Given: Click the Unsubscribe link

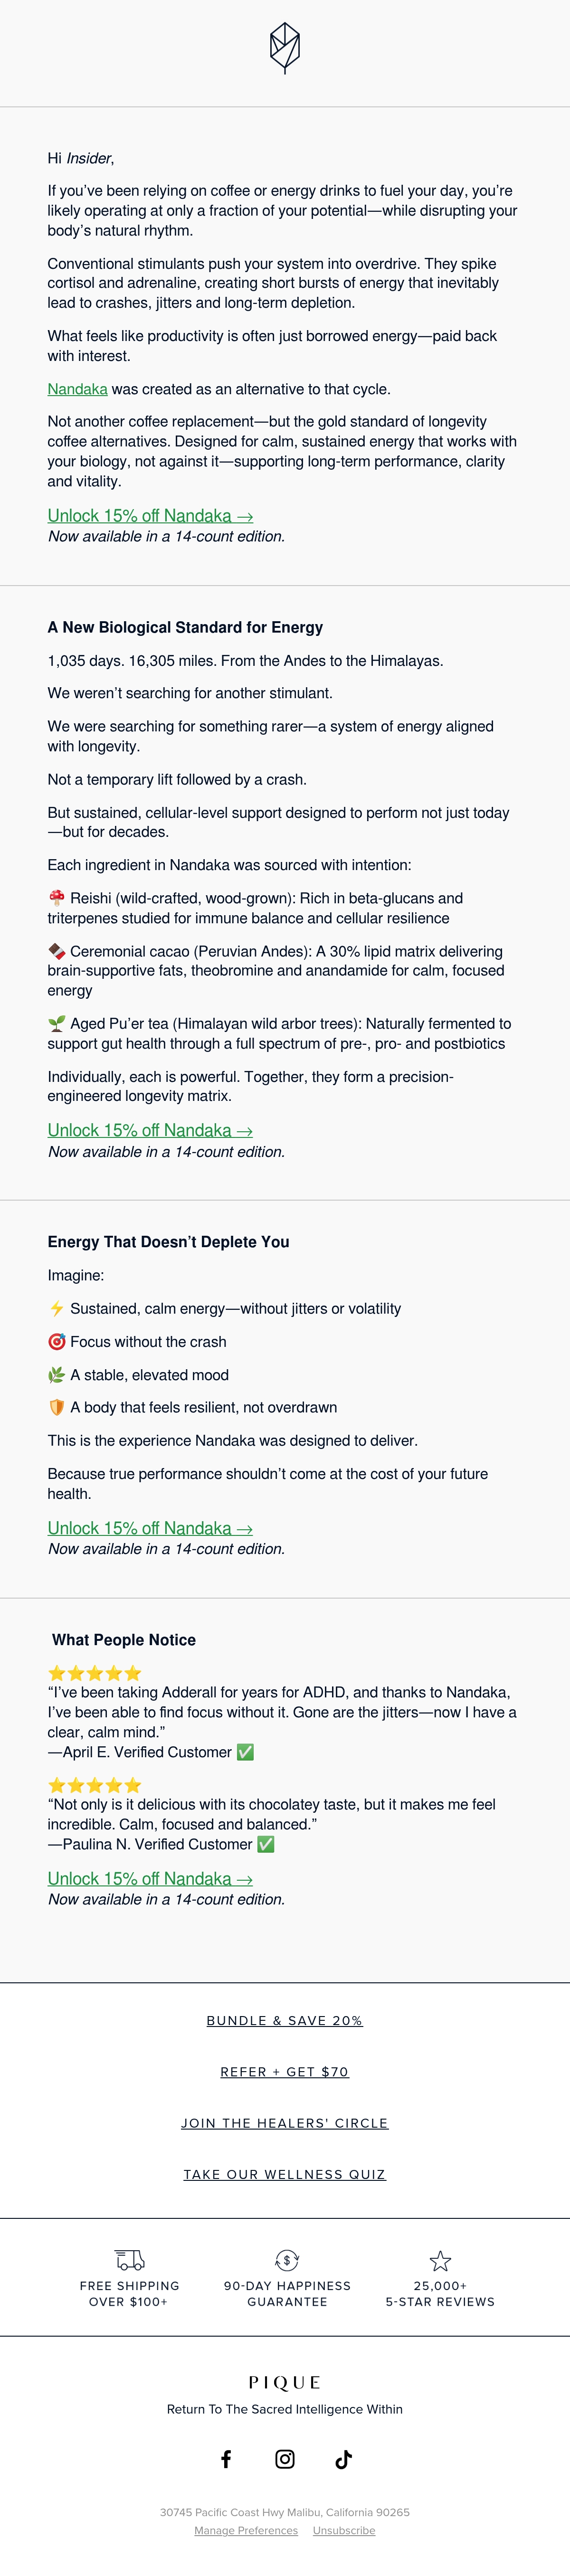Looking at the screenshot, I should (x=344, y=2530).
